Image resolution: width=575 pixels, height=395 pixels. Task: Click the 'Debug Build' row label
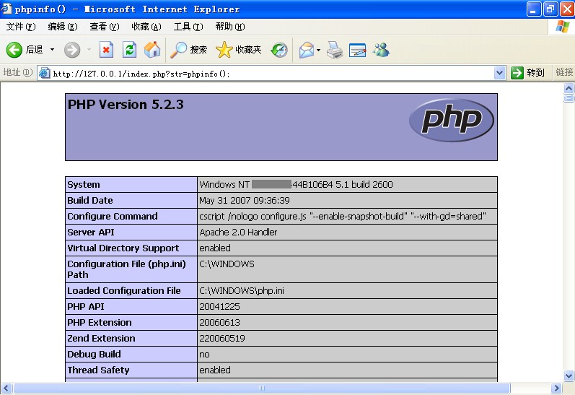click(94, 355)
